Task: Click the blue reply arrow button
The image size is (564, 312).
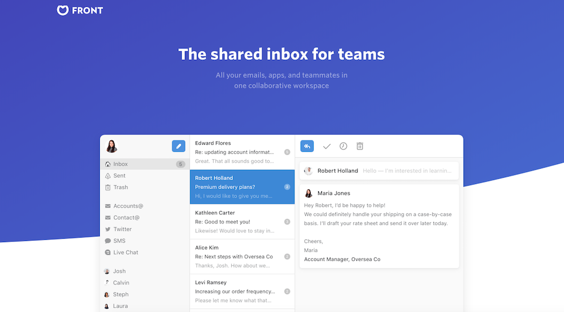Action: coord(307,146)
